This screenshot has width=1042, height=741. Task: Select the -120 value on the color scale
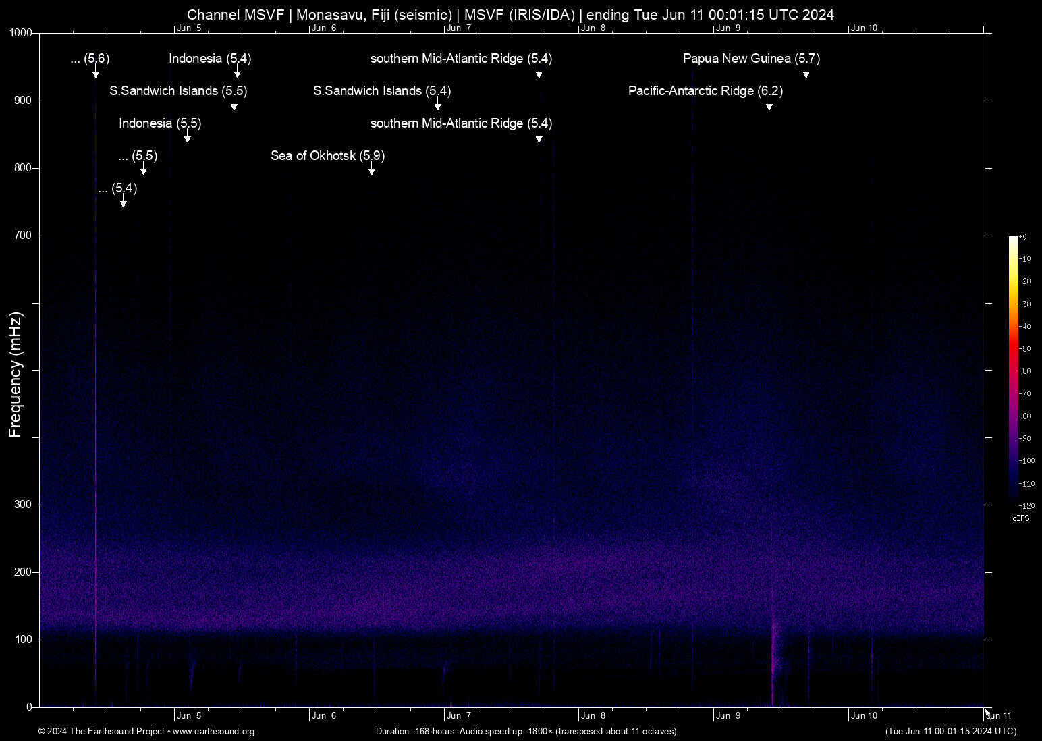coord(1026,506)
